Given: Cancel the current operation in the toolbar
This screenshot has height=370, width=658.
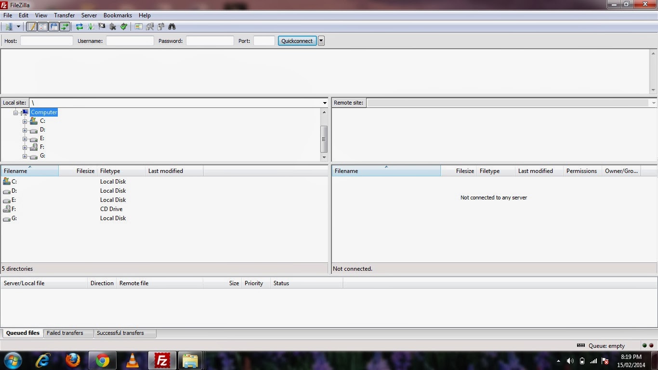Looking at the screenshot, I should pos(102,27).
